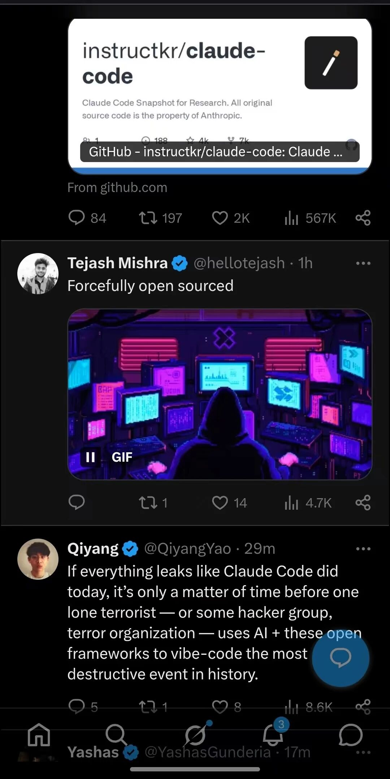
Task: Like the post with 2K likes
Action: [220, 218]
